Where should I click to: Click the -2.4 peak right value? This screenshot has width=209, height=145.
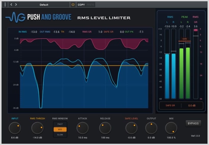[x=188, y=26]
